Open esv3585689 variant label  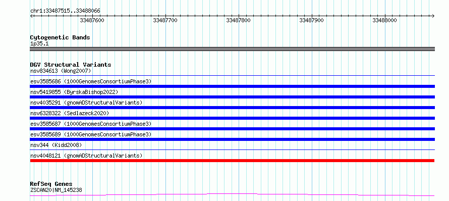coord(91,134)
